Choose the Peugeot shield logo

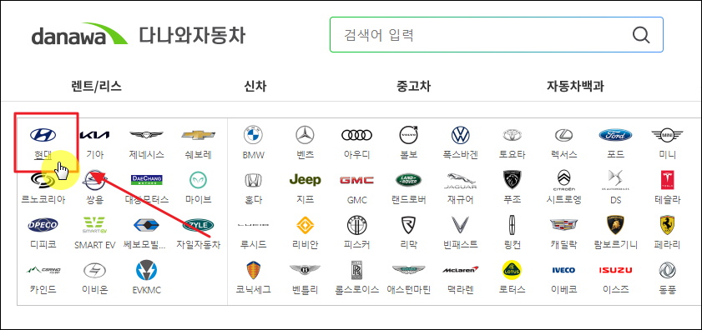(513, 180)
